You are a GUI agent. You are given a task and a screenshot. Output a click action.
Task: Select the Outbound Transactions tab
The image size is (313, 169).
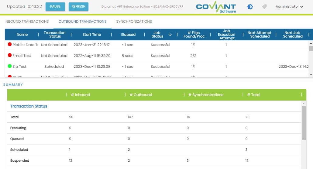(x=82, y=22)
